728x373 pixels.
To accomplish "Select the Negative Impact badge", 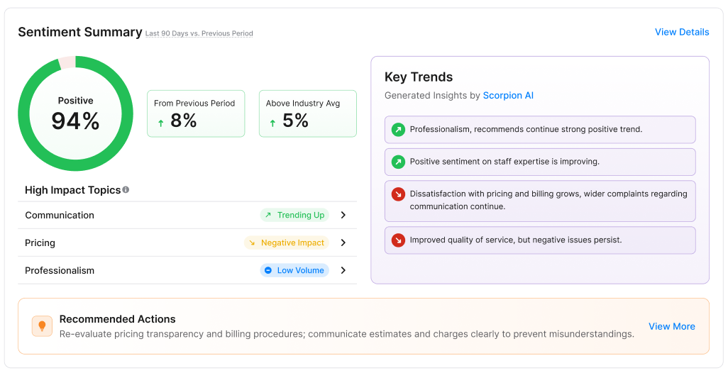I will click(286, 243).
